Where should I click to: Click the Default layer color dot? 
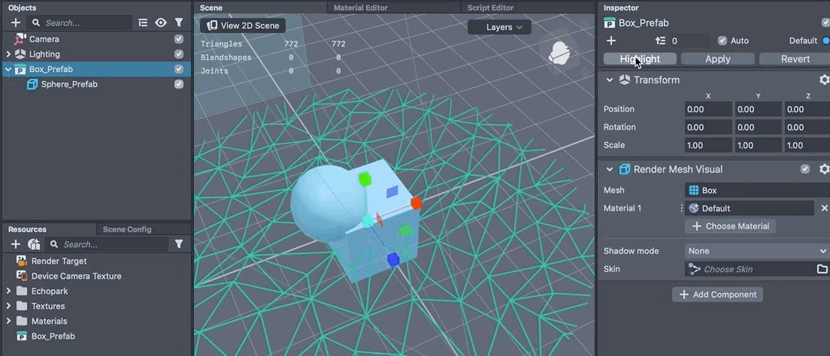[826, 41]
